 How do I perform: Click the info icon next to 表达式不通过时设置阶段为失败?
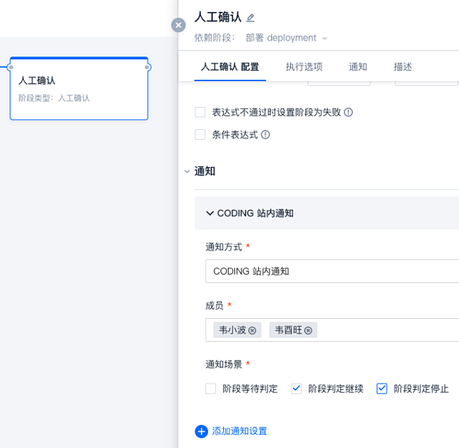click(x=348, y=113)
